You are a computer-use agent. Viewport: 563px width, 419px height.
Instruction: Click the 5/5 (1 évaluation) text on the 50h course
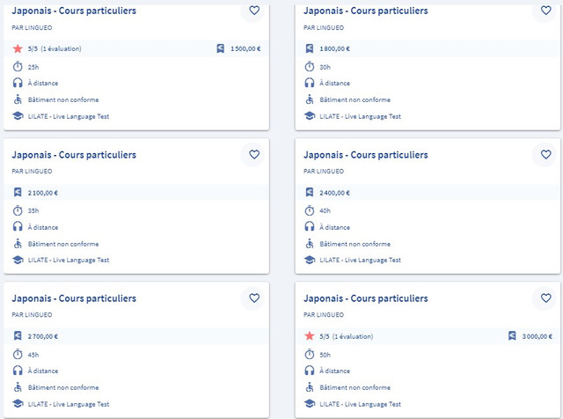[x=347, y=336]
